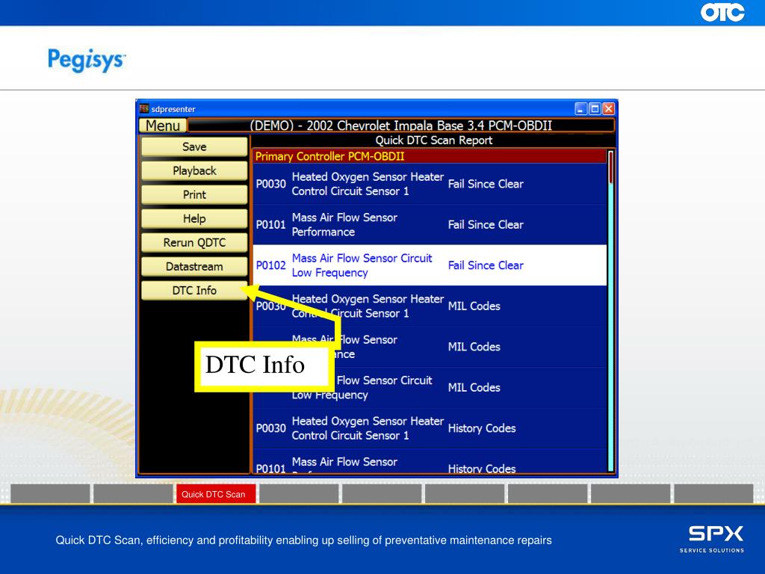Click the Pegisys logo

point(87,60)
